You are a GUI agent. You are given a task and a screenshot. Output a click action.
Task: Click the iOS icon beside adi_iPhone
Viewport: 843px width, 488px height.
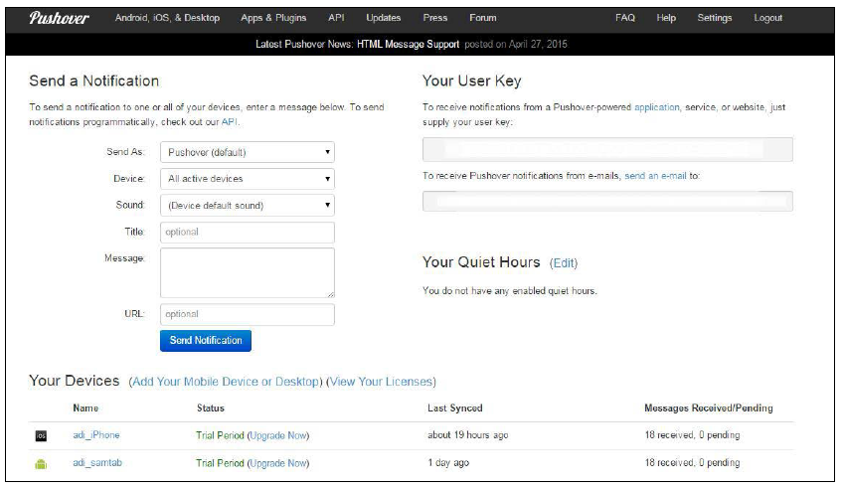pos(41,436)
